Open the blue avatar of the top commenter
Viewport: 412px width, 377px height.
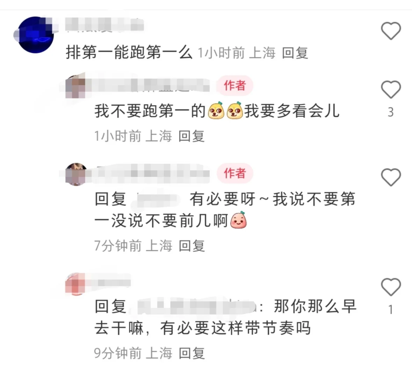(x=35, y=35)
